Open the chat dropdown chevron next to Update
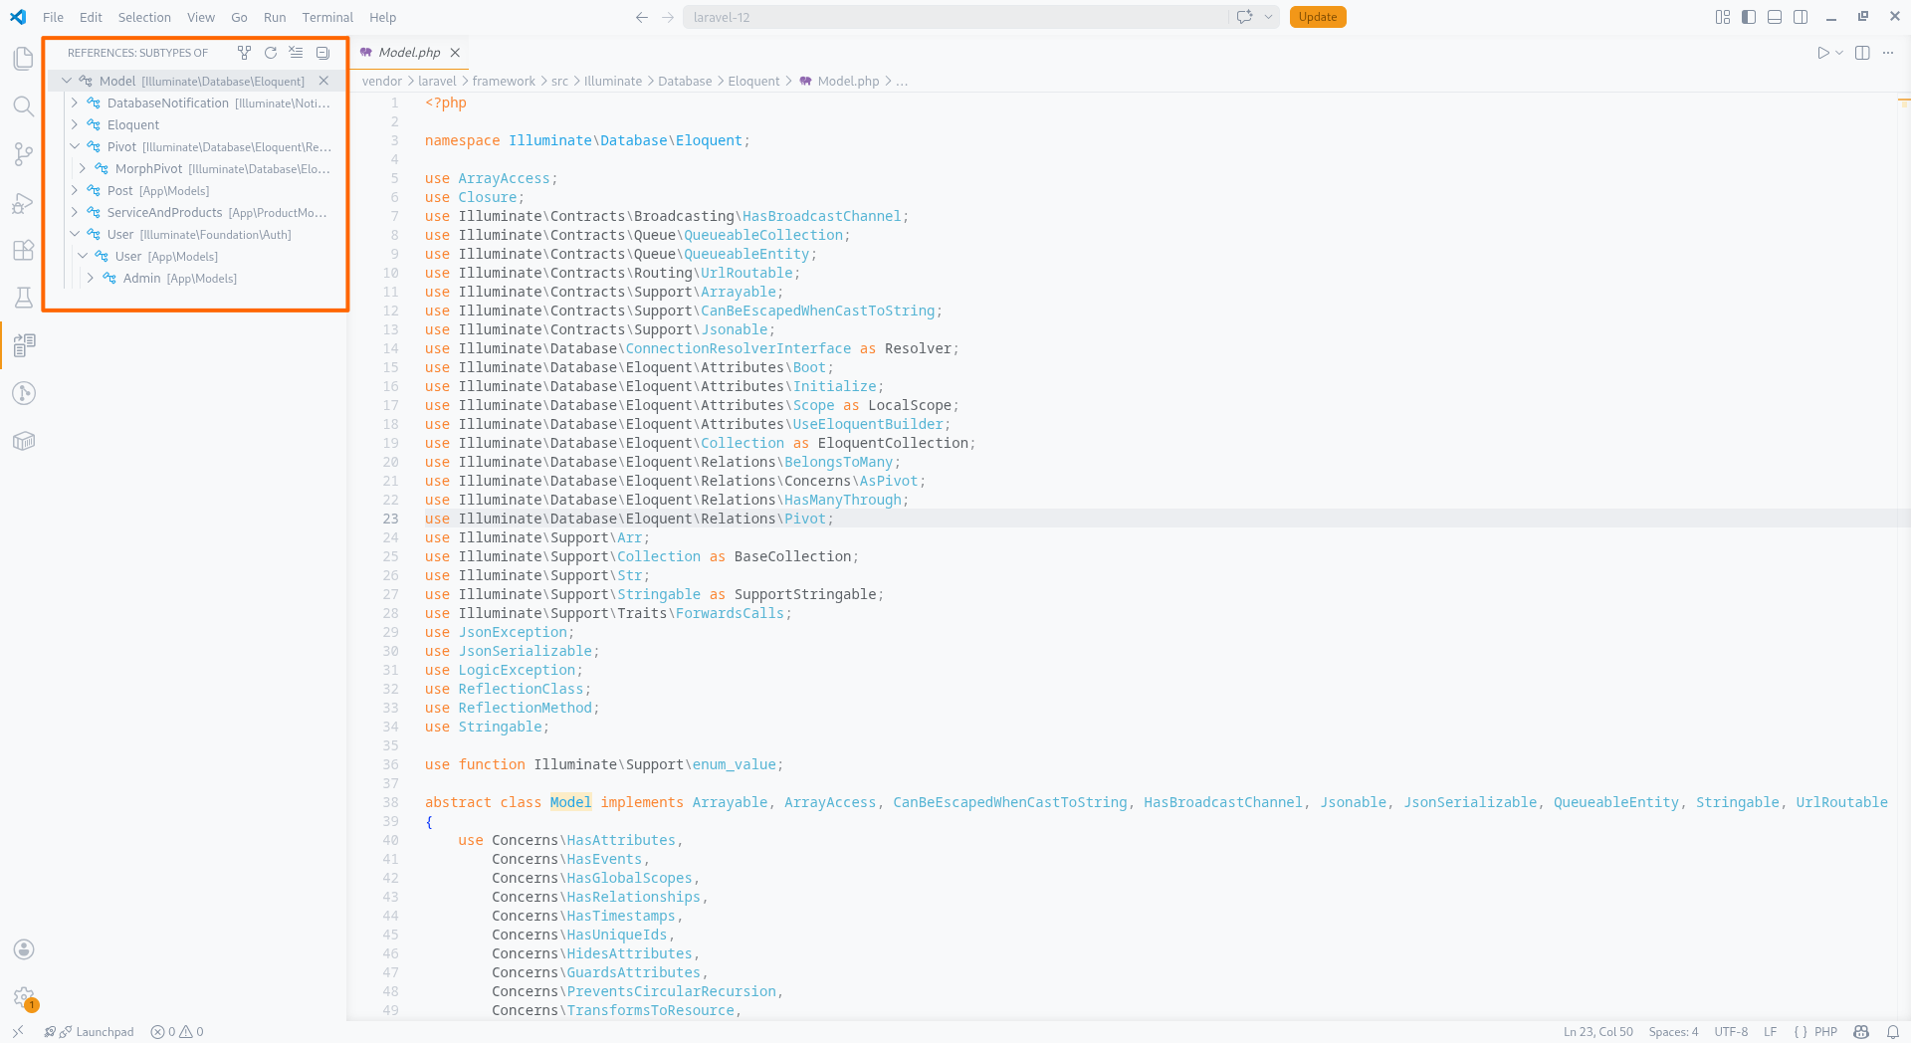The height and width of the screenshot is (1043, 1911). click(x=1268, y=17)
